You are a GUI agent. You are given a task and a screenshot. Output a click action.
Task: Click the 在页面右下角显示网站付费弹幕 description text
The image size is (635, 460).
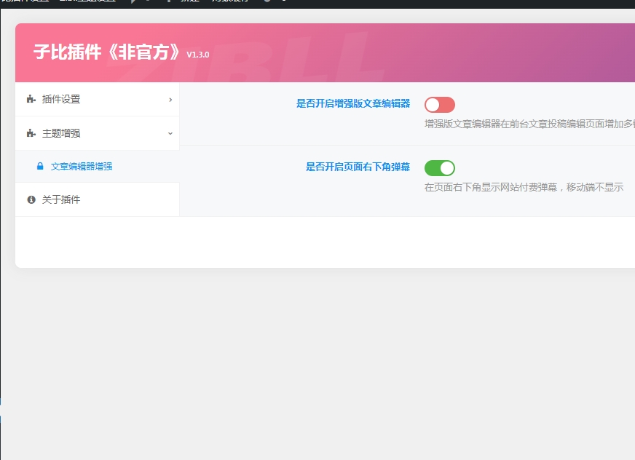click(x=524, y=187)
